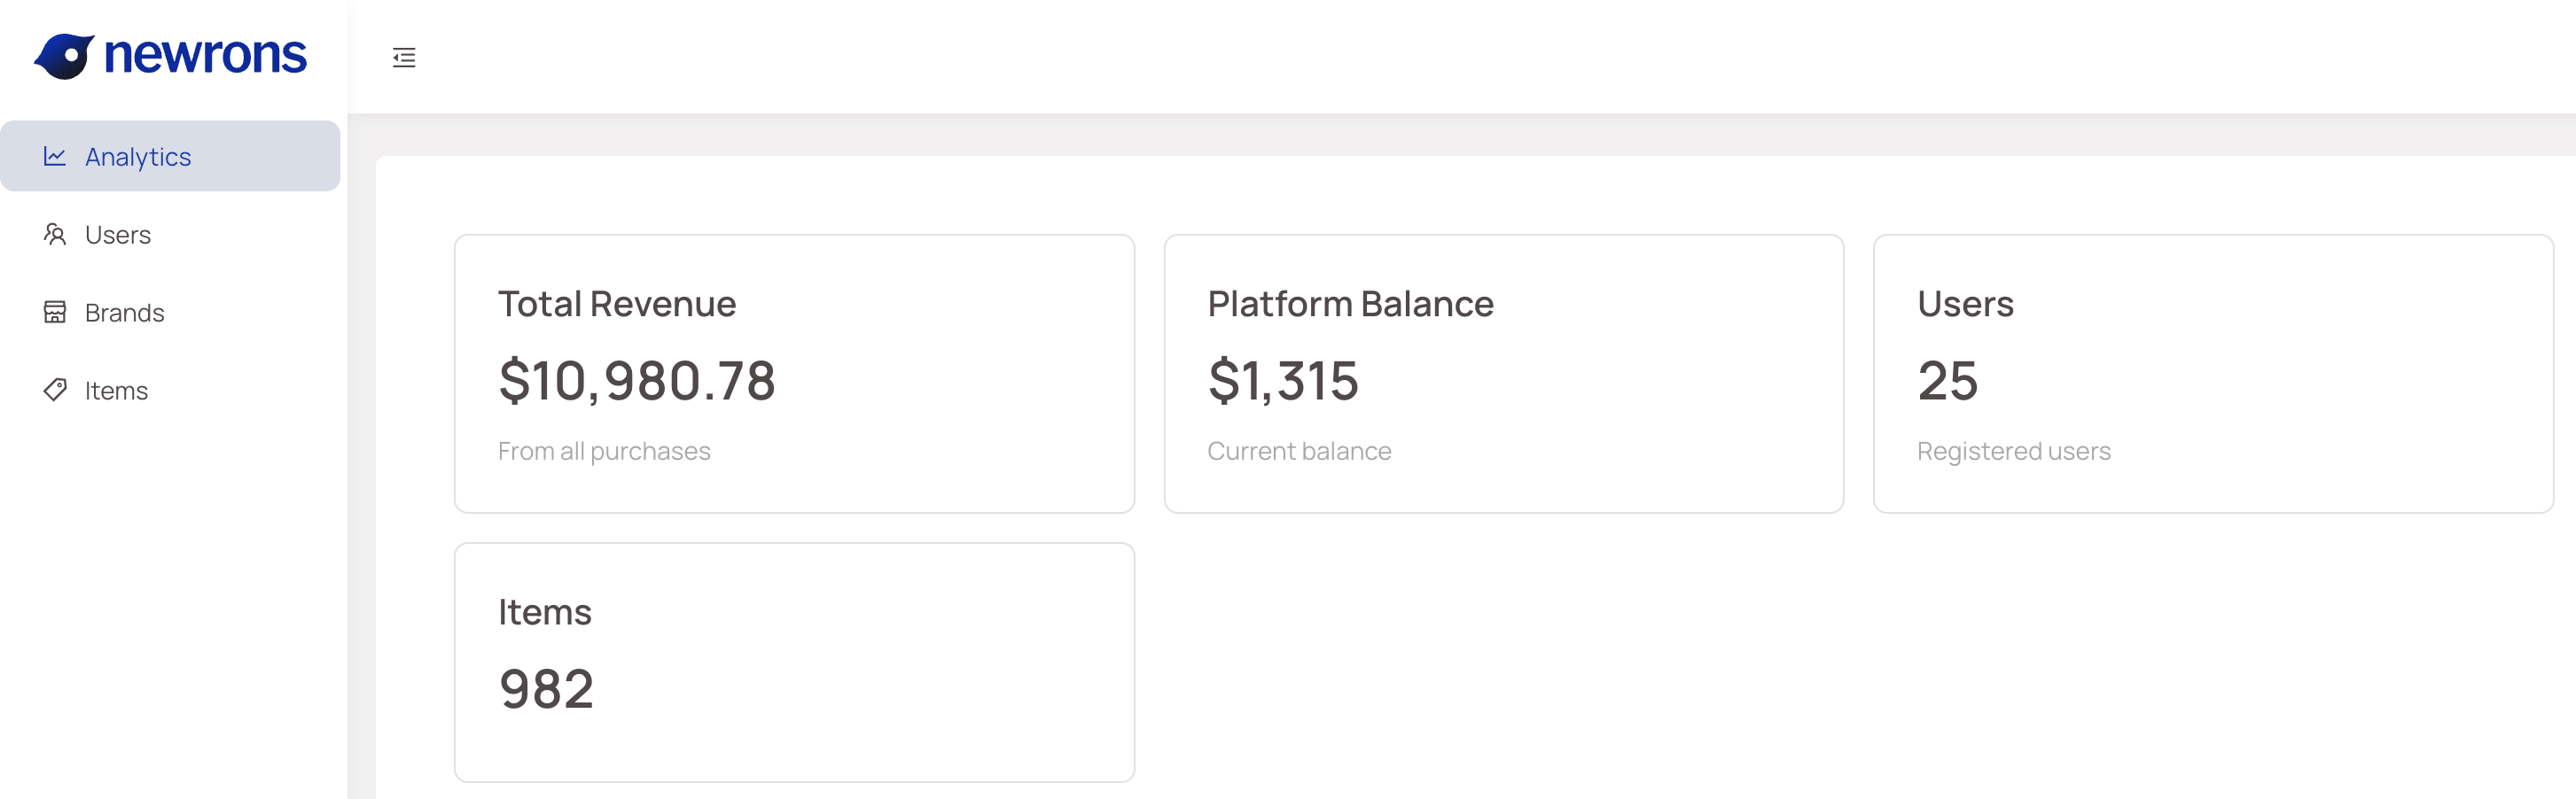
Task: Click the Current balance text
Action: click(x=1300, y=451)
